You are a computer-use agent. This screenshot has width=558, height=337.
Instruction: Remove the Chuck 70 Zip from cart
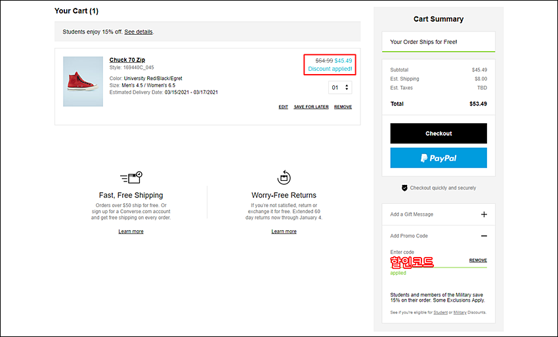click(343, 107)
